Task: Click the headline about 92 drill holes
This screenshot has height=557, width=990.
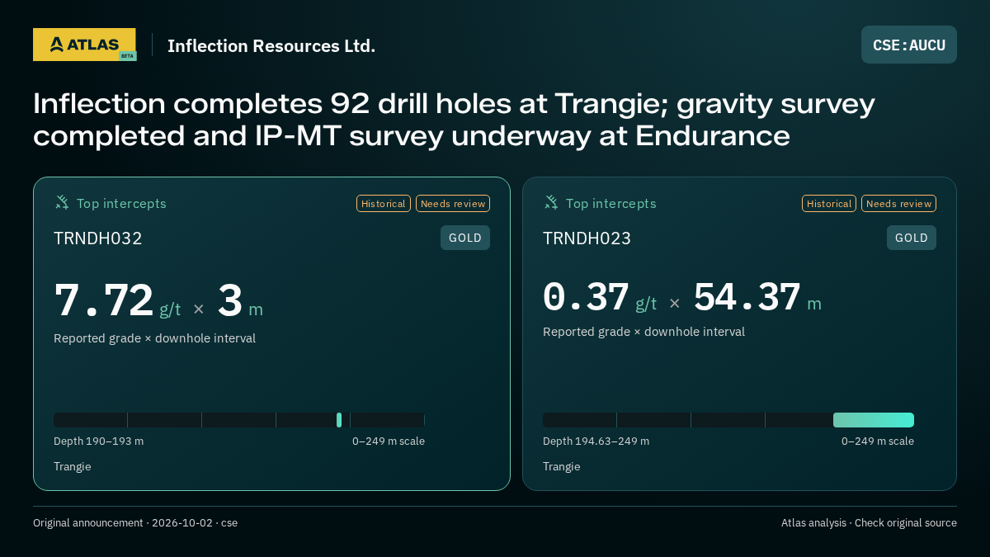Action: [454, 120]
